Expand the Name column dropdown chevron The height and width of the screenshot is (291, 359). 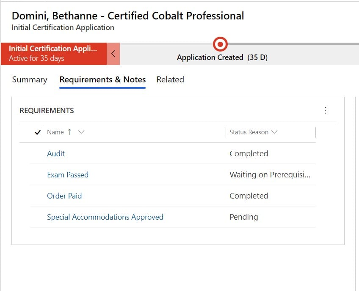(81, 132)
